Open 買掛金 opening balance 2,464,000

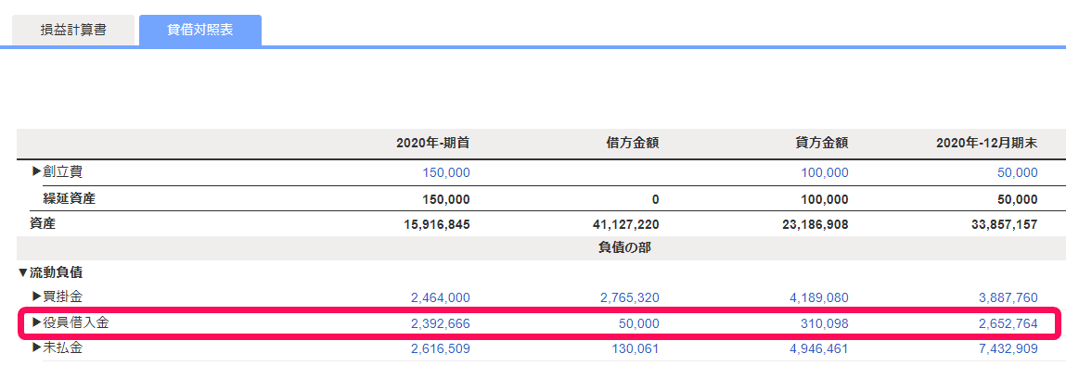[440, 297]
